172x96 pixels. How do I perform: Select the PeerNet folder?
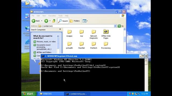[x=81, y=45]
